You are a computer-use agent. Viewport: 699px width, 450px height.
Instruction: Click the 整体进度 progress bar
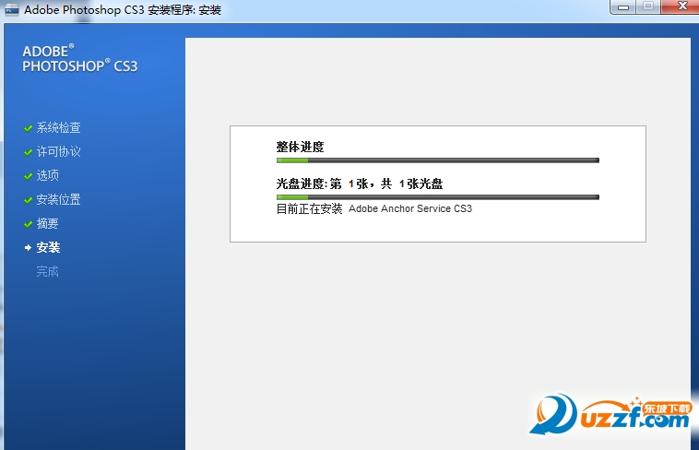(x=438, y=160)
